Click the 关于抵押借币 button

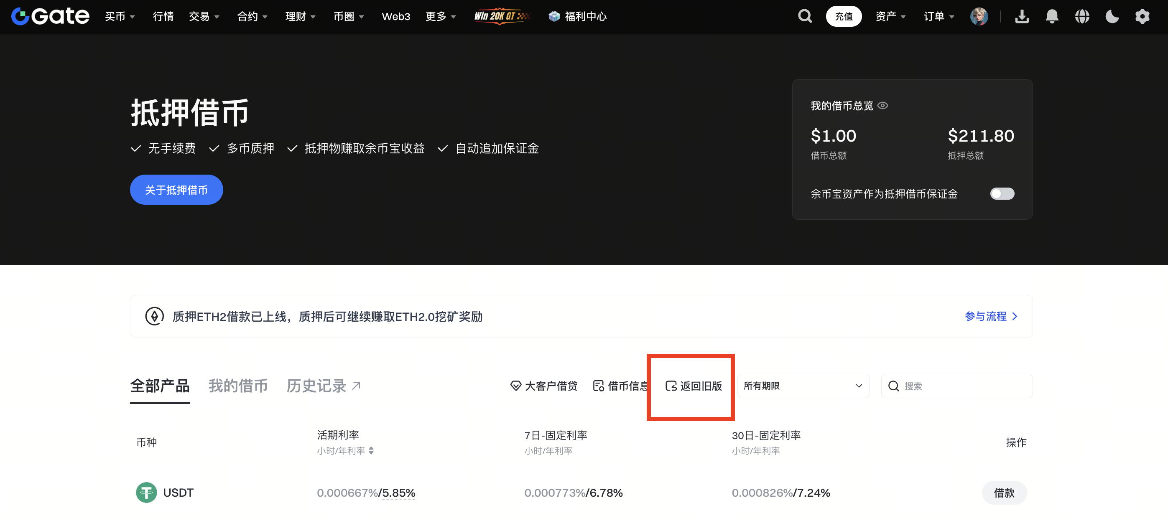(176, 190)
